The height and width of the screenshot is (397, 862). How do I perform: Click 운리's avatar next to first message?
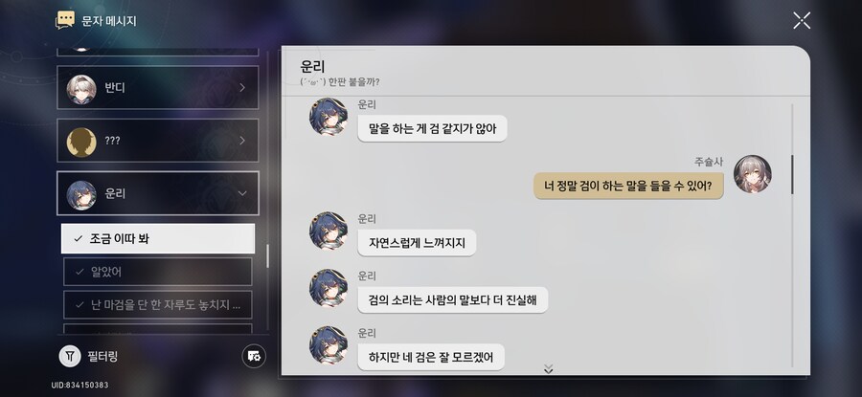[x=329, y=117]
